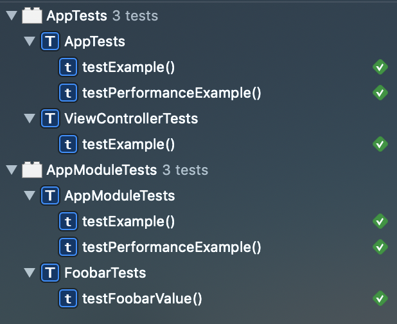Image resolution: width=397 pixels, height=324 pixels.
Task: Click the testFoobarValue() method icon
Action: 67,298
